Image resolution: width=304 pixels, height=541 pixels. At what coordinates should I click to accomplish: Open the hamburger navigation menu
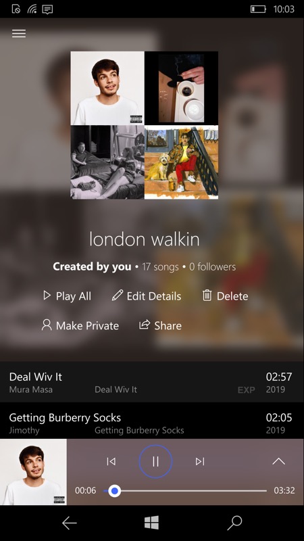click(x=19, y=33)
